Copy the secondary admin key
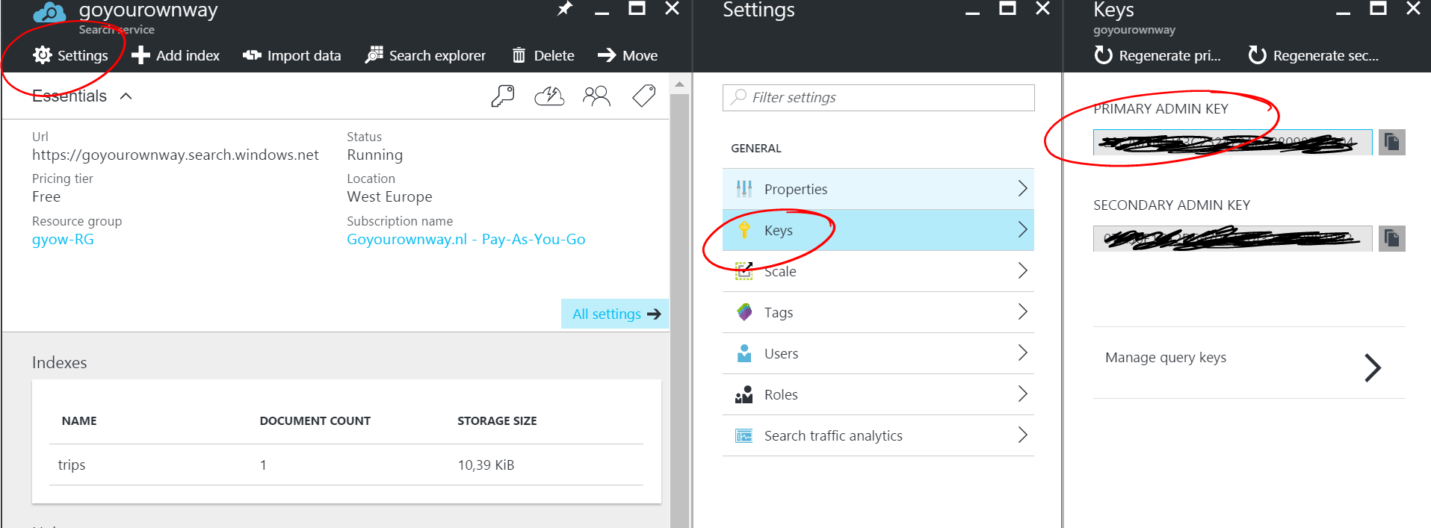Screen dimensions: 1431x528 pos(1391,238)
